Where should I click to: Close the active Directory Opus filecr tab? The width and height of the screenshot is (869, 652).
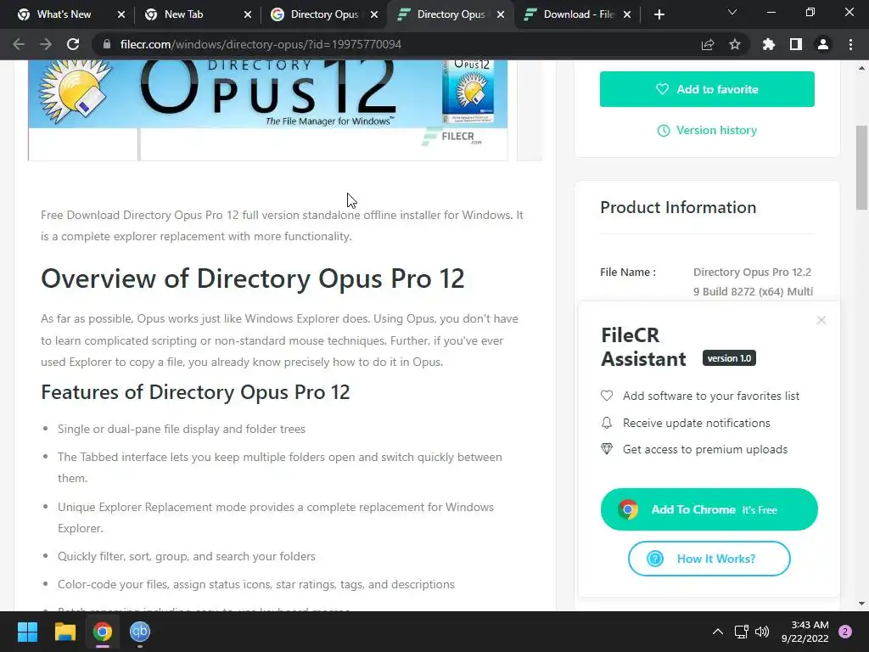[501, 14]
